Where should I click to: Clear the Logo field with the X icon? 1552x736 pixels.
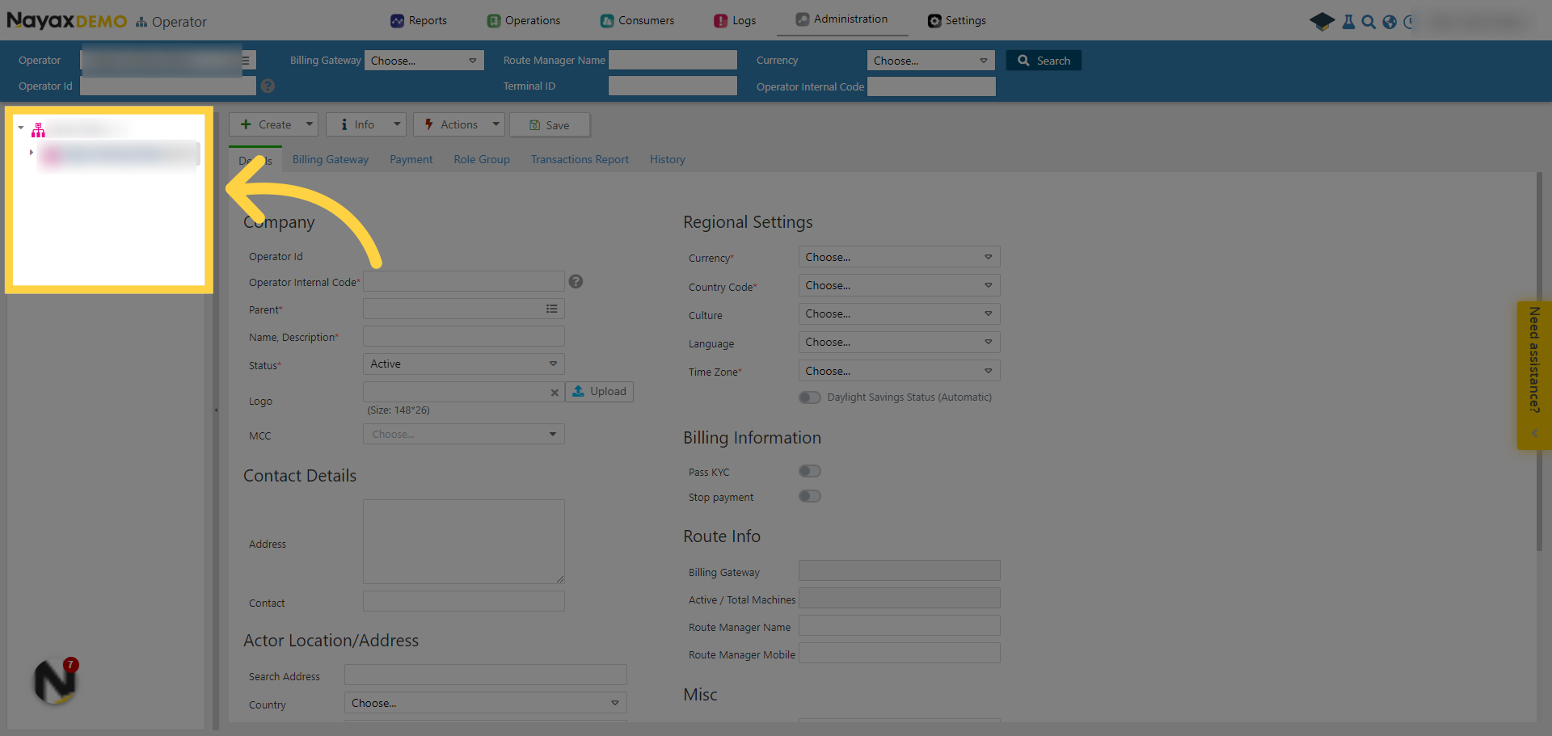pyautogui.click(x=555, y=393)
